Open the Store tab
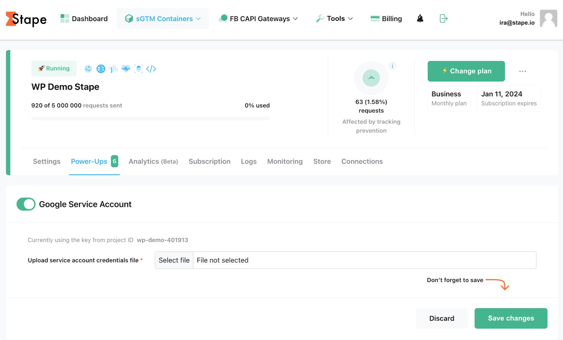Screen dimensions: 563x340 tap(322, 161)
